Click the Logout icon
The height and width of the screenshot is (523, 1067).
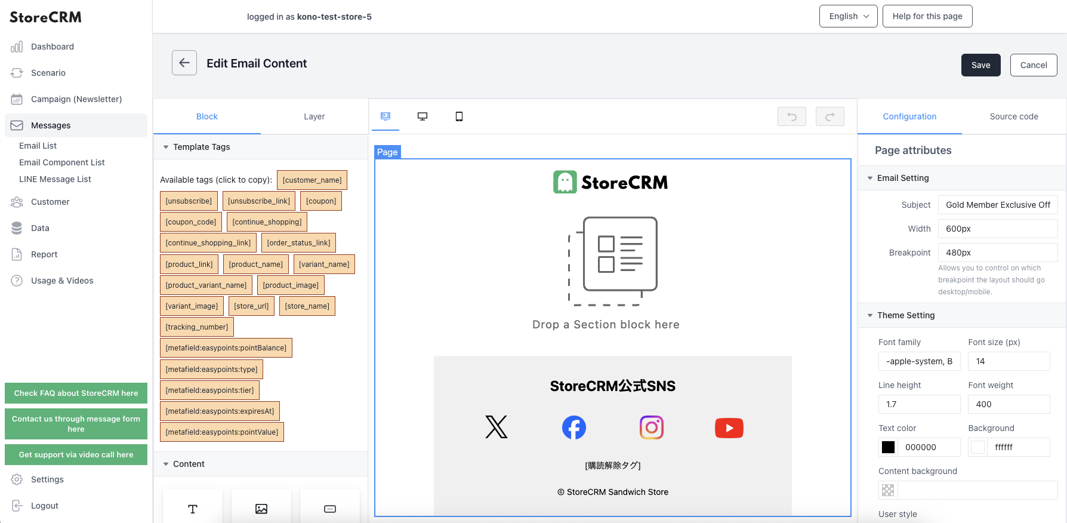[17, 506]
